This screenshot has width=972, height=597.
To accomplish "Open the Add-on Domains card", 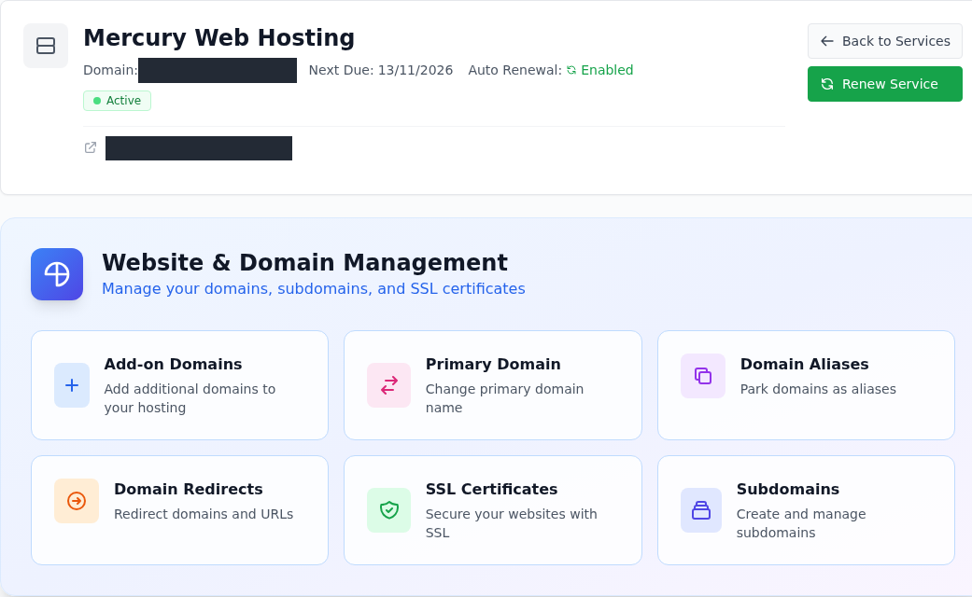I will [180, 385].
